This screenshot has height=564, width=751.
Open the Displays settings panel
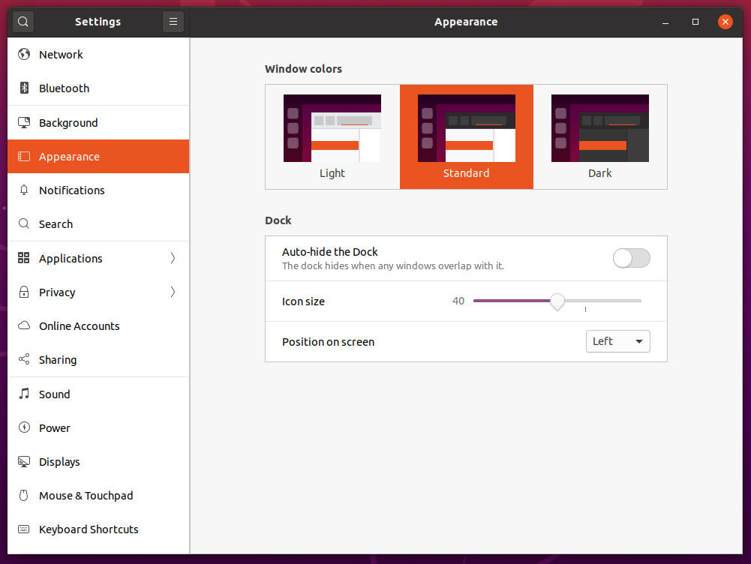98,461
